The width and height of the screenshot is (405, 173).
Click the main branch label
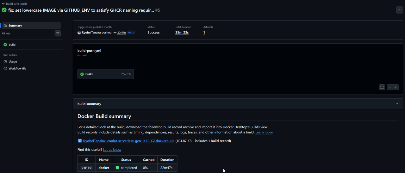131,33
